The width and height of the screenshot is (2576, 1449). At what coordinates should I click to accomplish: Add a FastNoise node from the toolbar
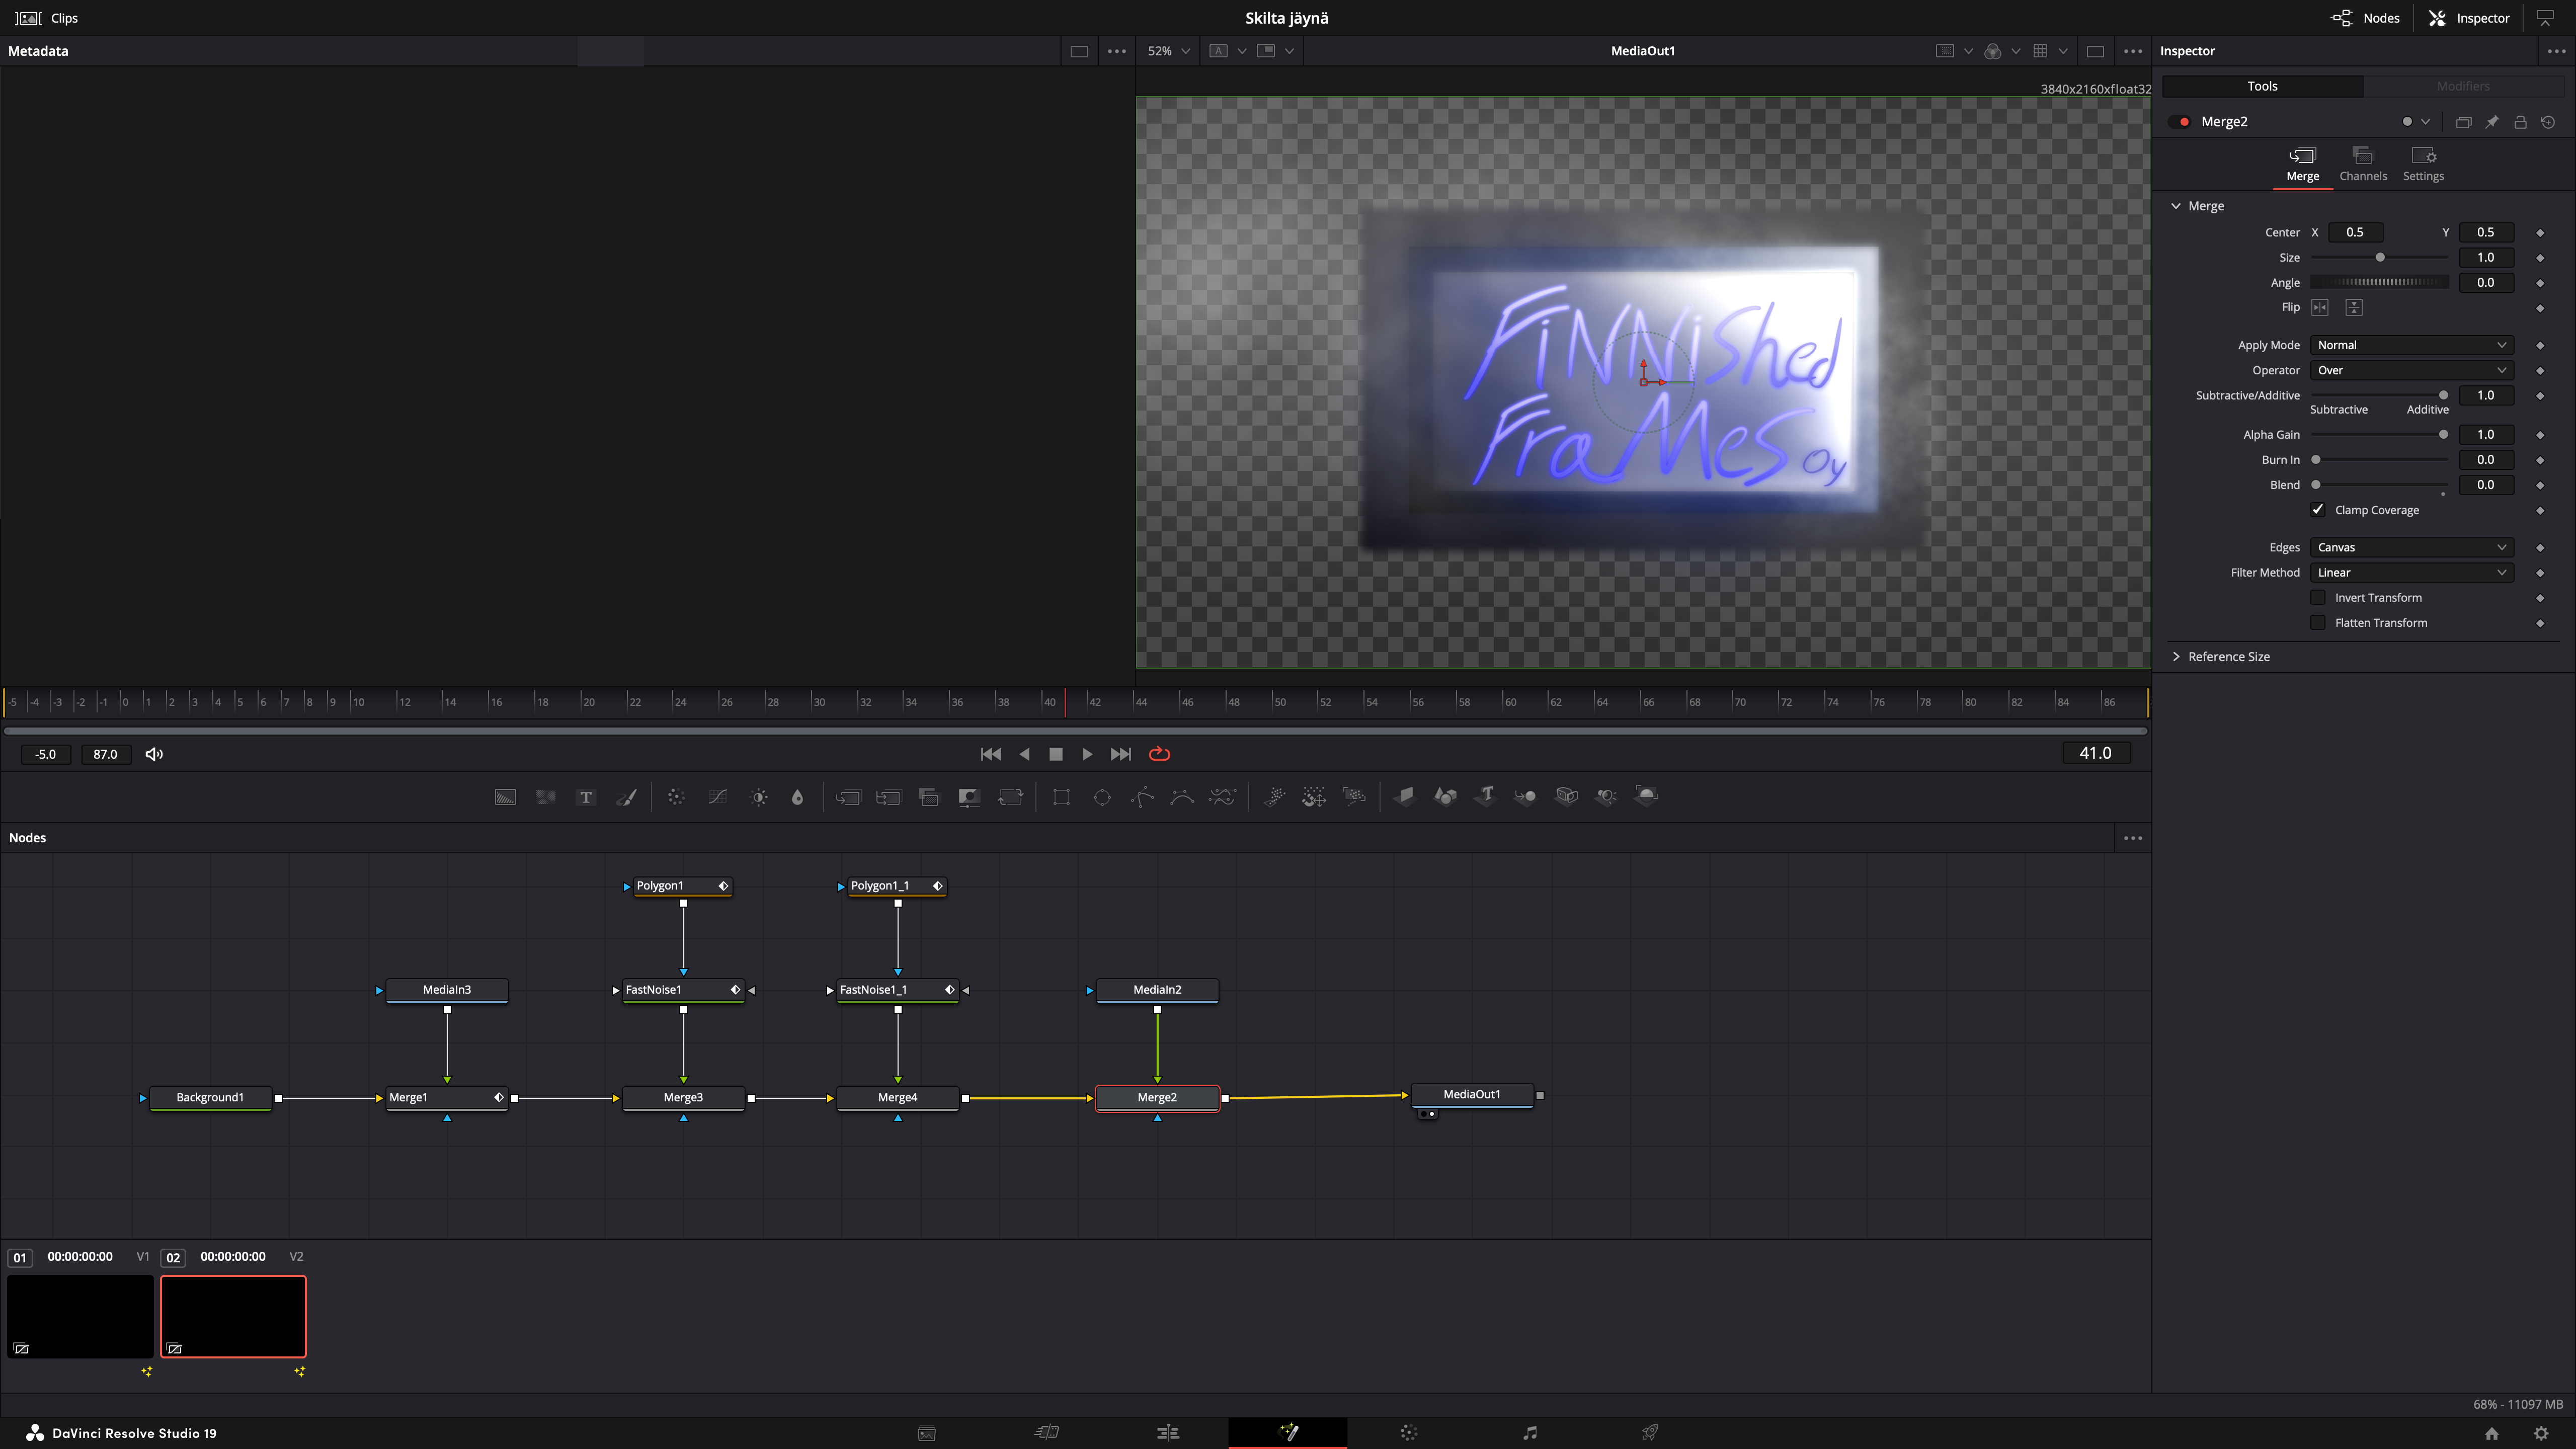[545, 797]
